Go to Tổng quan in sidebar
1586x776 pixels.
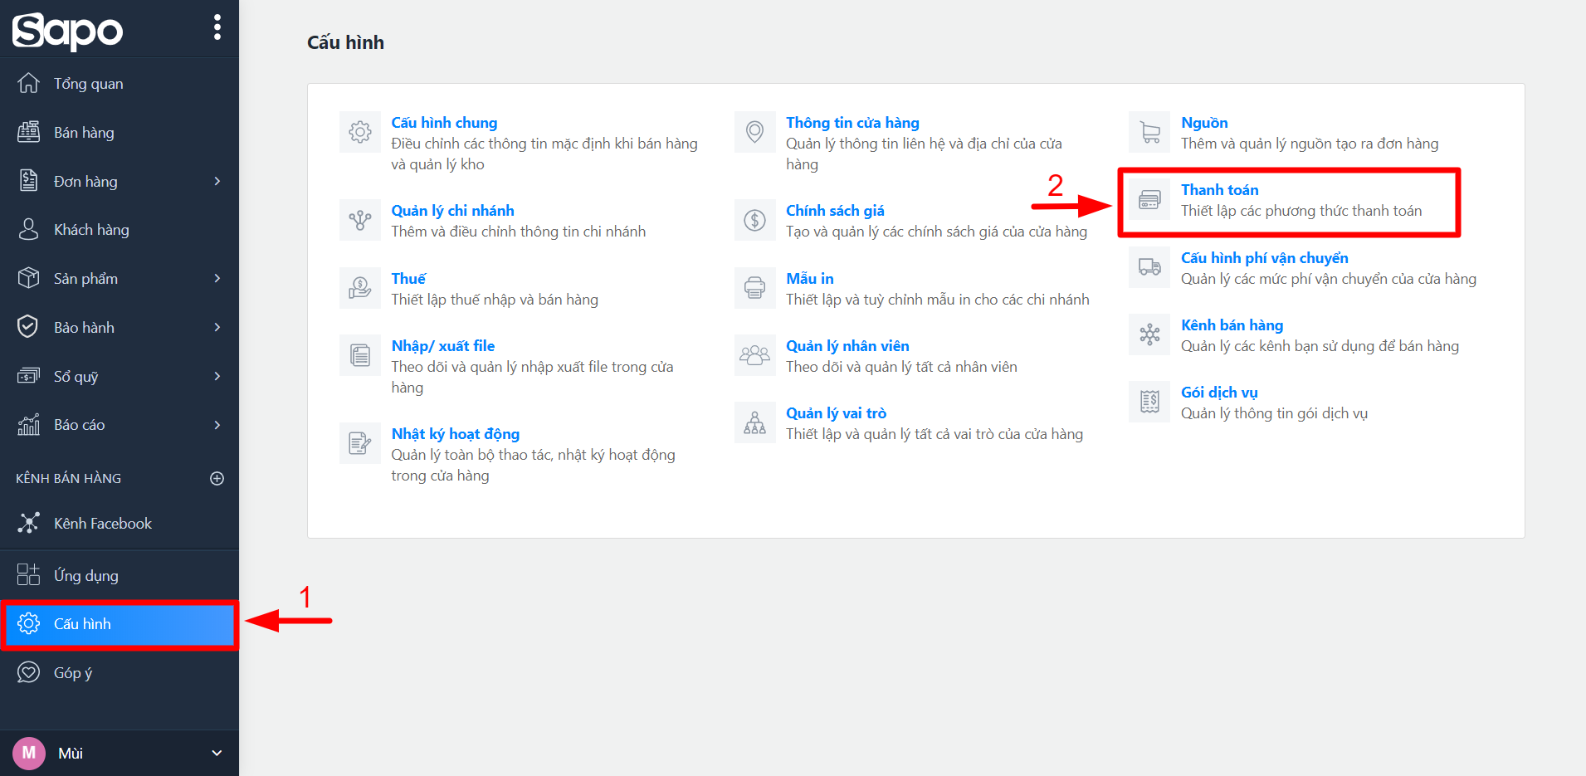click(88, 84)
